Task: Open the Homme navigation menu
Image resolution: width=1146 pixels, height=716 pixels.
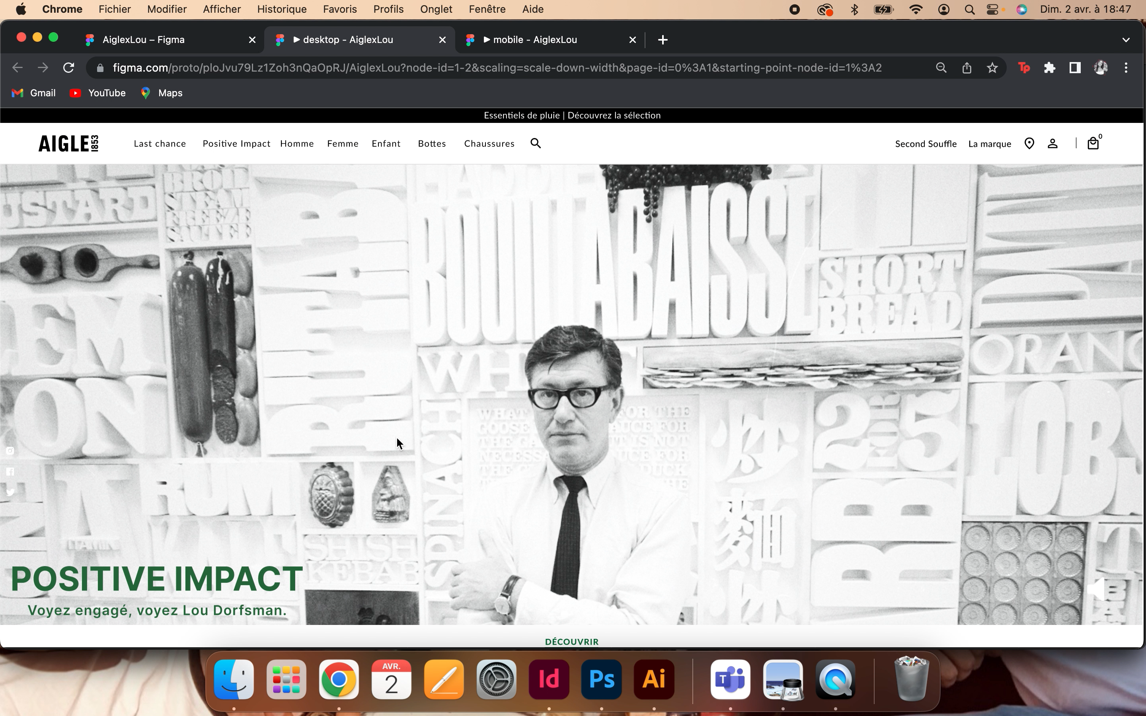Action: 296,144
